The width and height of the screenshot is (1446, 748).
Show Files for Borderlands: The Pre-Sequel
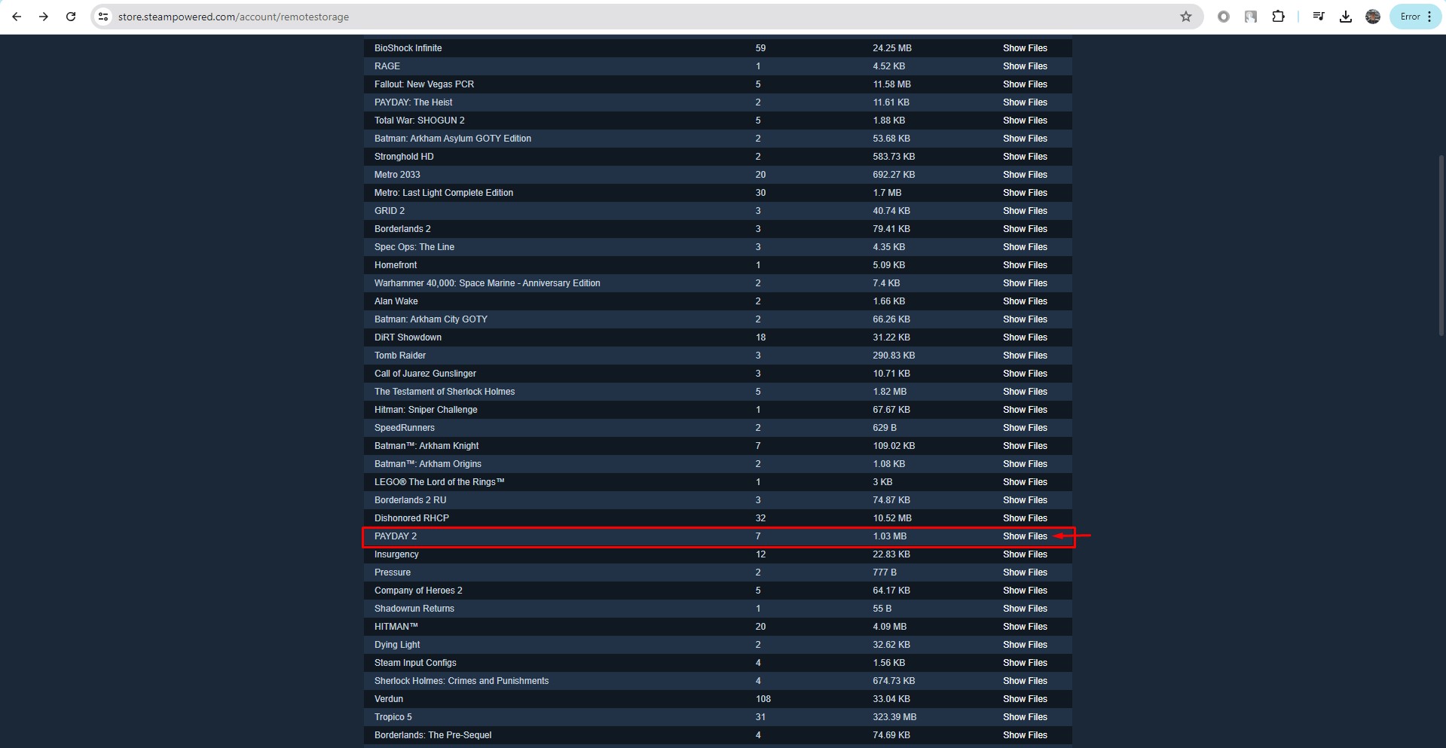point(1025,735)
